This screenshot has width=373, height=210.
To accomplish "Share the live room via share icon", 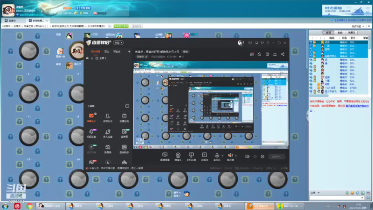I will coord(283,54).
